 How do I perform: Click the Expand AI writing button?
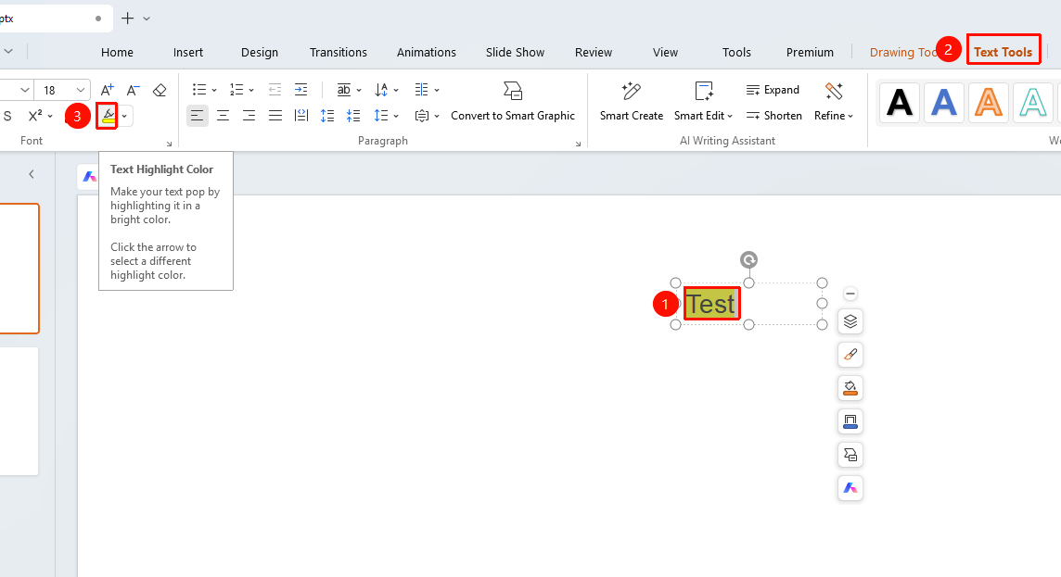pos(773,90)
